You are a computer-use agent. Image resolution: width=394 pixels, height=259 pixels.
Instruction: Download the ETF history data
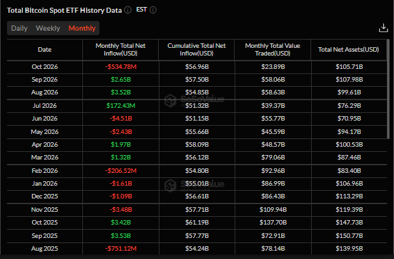pyautogui.click(x=383, y=28)
